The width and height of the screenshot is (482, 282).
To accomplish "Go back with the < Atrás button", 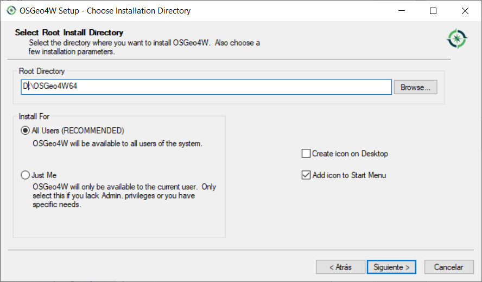I will [x=340, y=267].
